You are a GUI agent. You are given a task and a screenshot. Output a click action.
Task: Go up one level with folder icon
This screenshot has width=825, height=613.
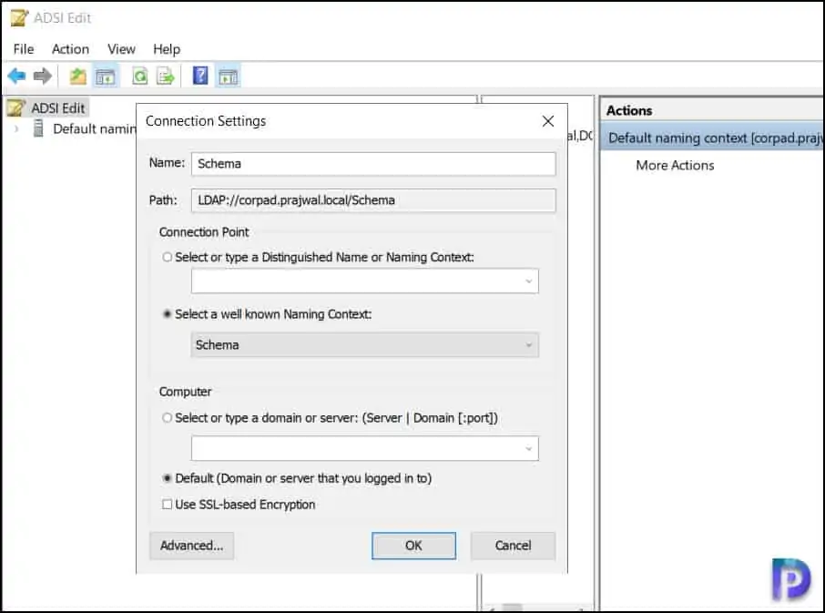pyautogui.click(x=78, y=77)
